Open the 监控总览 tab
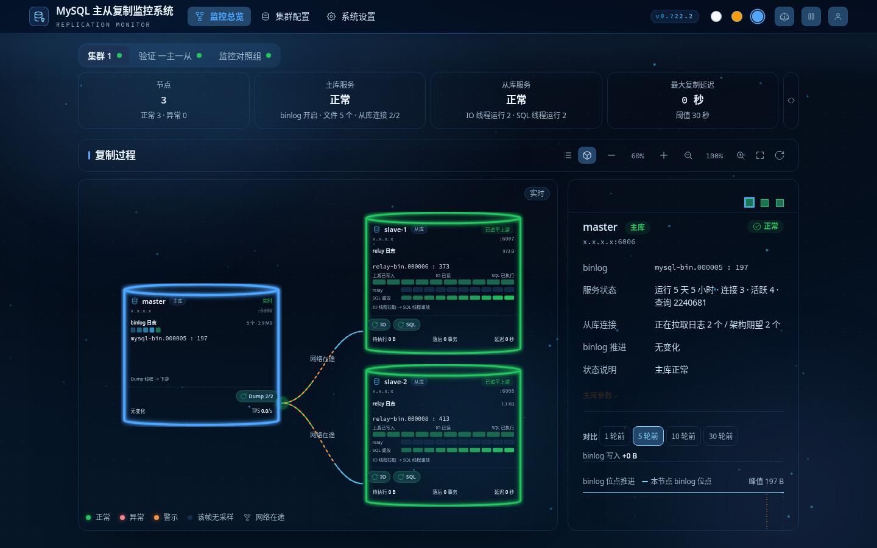 coord(219,16)
